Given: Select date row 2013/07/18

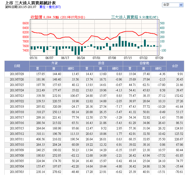Looking at the screenshot, I should [17, 112].
